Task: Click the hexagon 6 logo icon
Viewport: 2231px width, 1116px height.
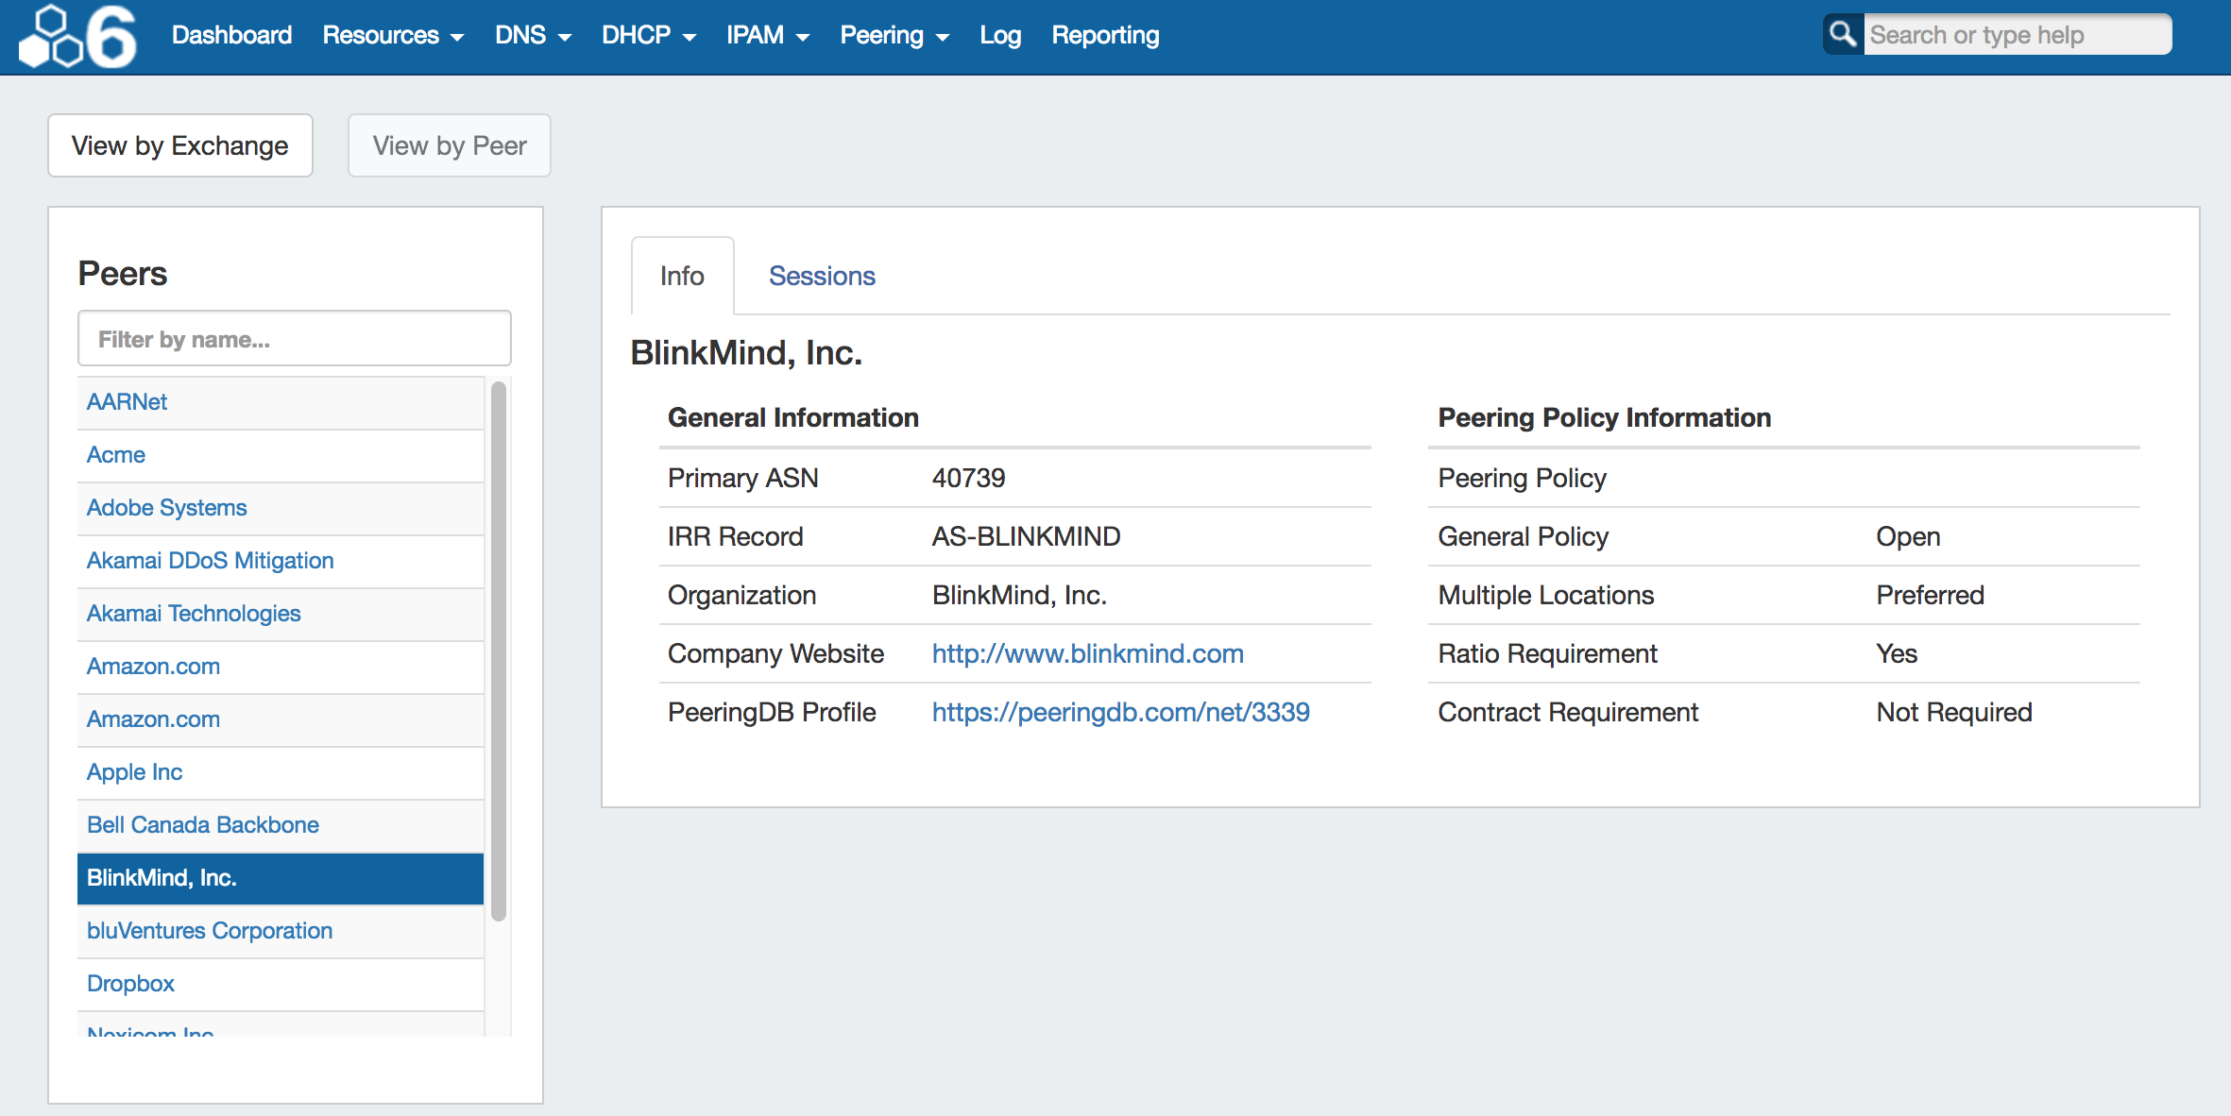Action: 77,37
